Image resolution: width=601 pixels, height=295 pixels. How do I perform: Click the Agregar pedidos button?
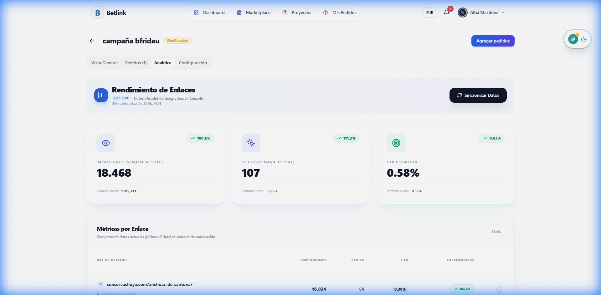[493, 41]
